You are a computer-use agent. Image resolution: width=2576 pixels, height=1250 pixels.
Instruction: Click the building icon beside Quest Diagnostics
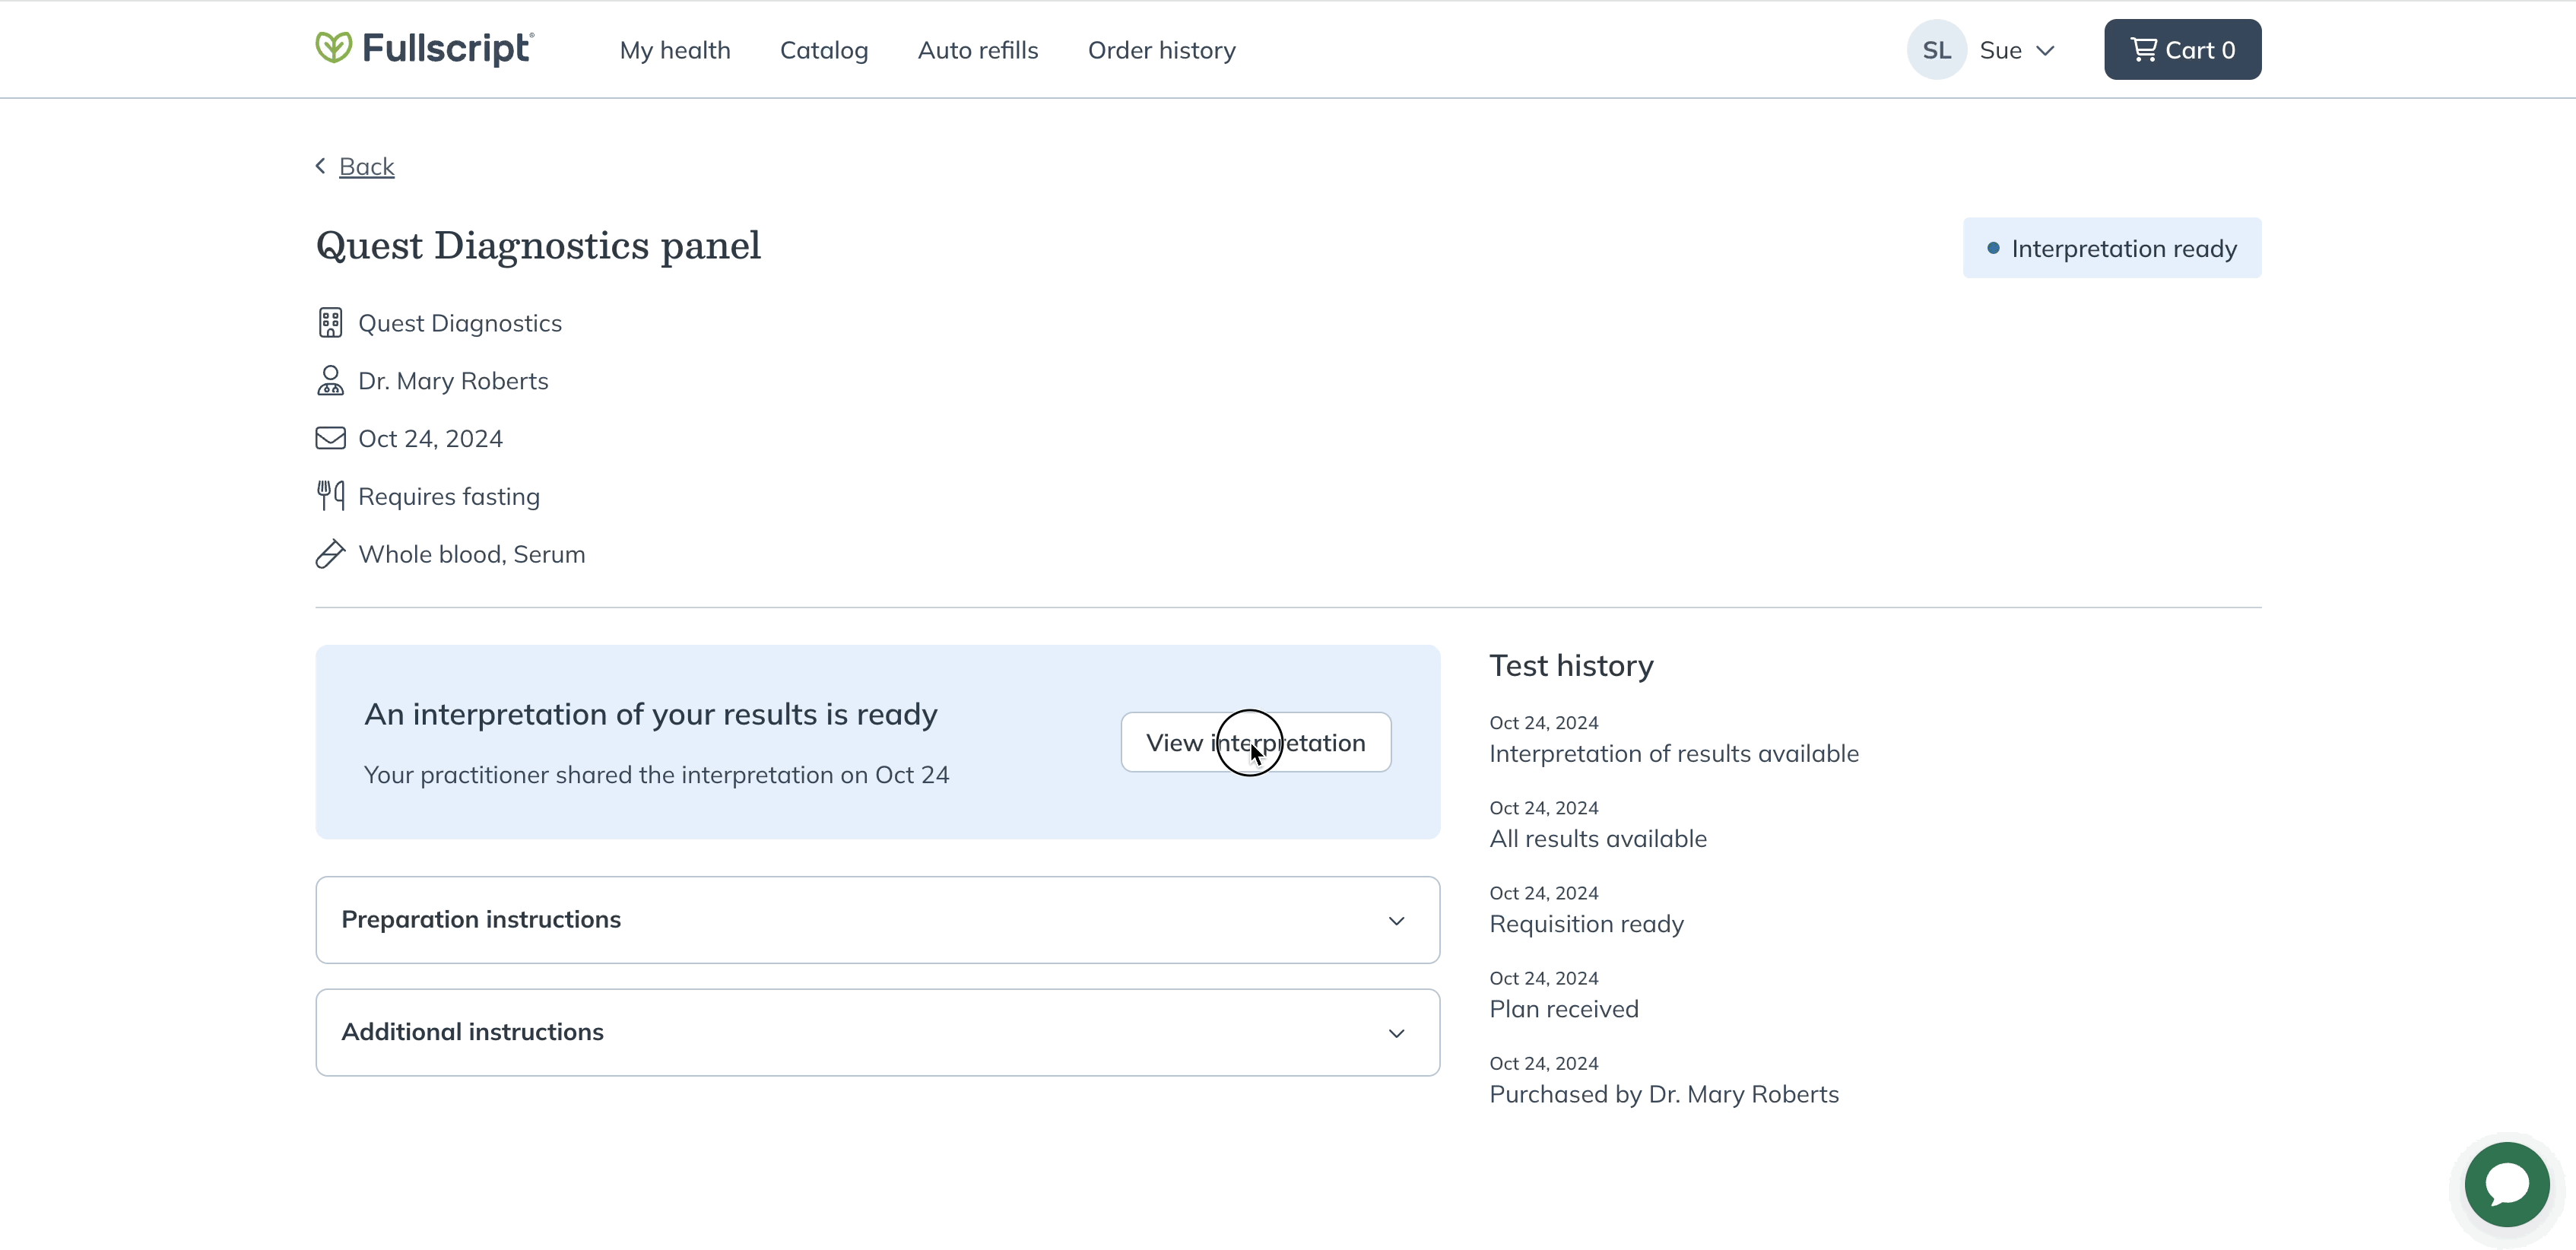[330, 323]
